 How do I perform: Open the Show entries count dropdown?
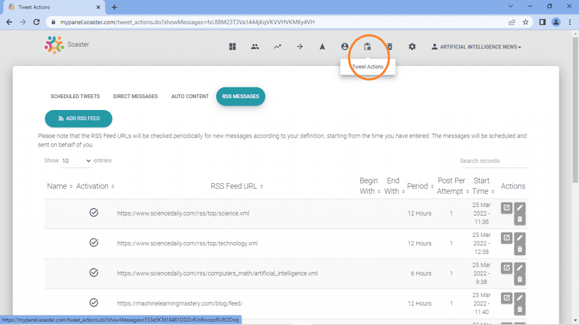click(76, 161)
